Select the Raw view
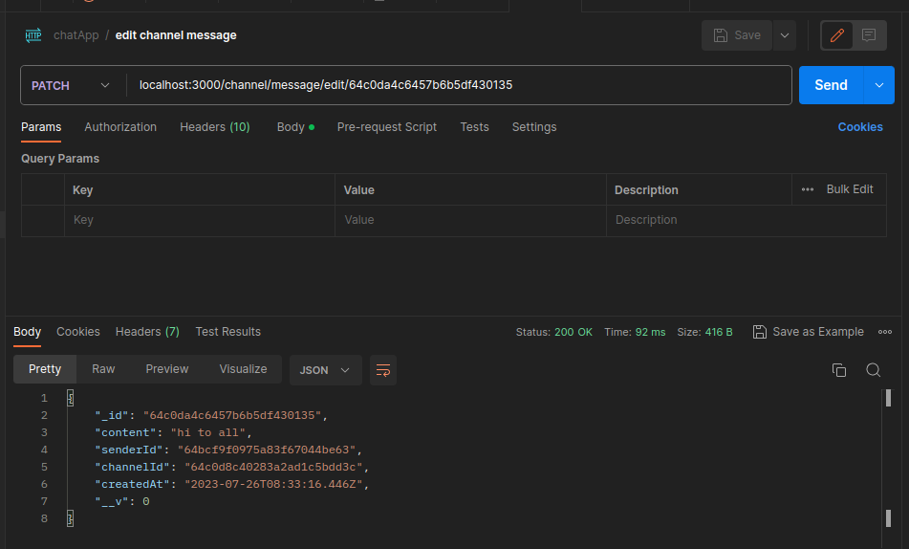Screen dimensions: 909x549 coord(103,369)
